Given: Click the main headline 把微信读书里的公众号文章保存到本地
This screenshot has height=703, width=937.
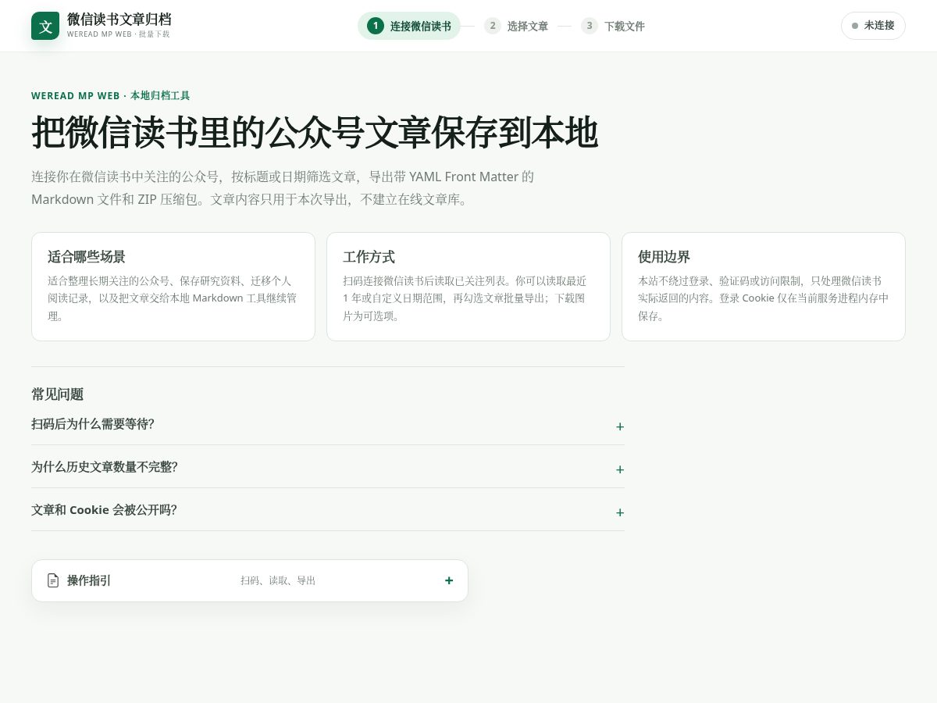Looking at the screenshot, I should pyautogui.click(x=315, y=132).
